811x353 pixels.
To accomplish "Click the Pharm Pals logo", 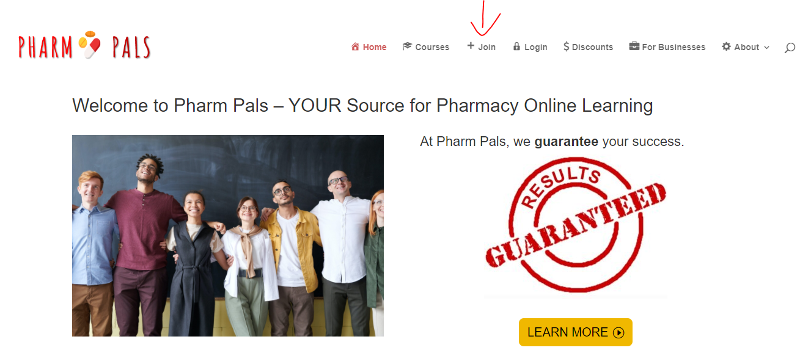I will coord(84,45).
